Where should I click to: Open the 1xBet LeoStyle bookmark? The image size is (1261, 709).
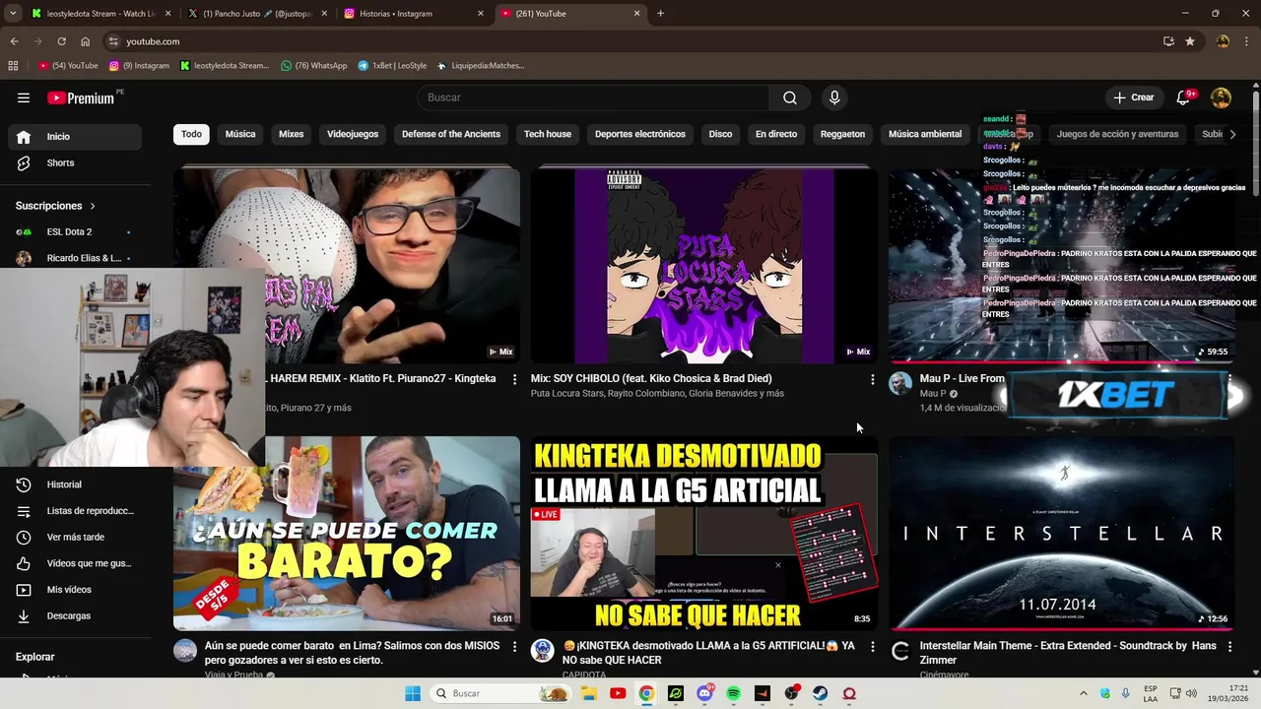pos(392,66)
